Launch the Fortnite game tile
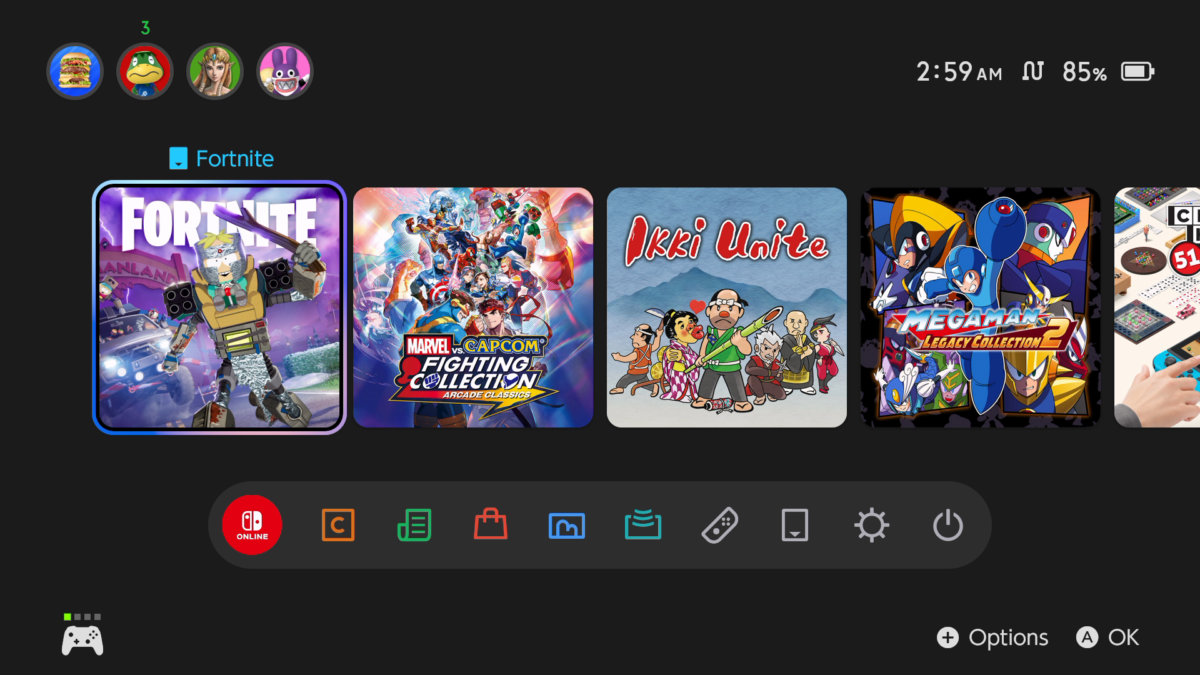This screenshot has width=1200, height=675. (219, 307)
